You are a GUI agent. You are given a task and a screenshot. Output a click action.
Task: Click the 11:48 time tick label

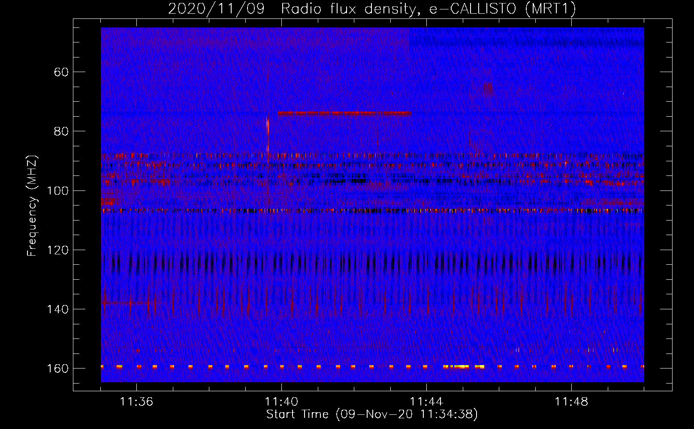pyautogui.click(x=571, y=402)
